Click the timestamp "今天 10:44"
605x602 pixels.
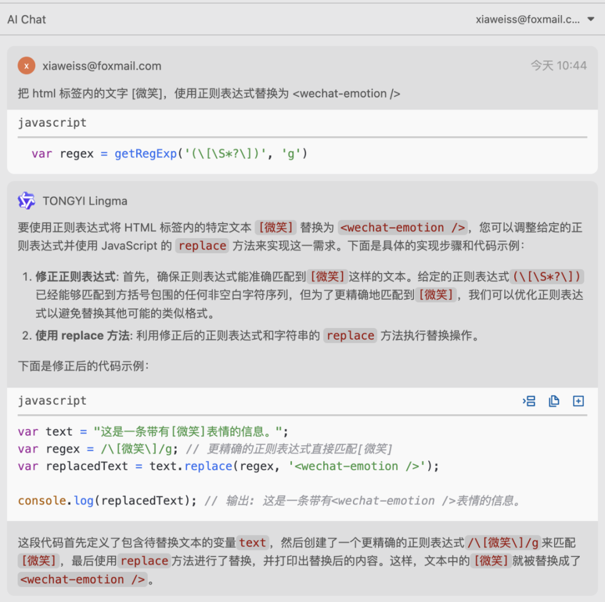[559, 66]
